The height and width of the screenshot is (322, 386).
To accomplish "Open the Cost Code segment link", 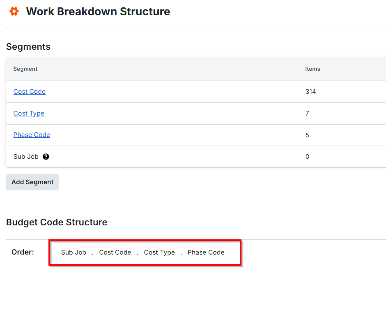I will pos(29,91).
